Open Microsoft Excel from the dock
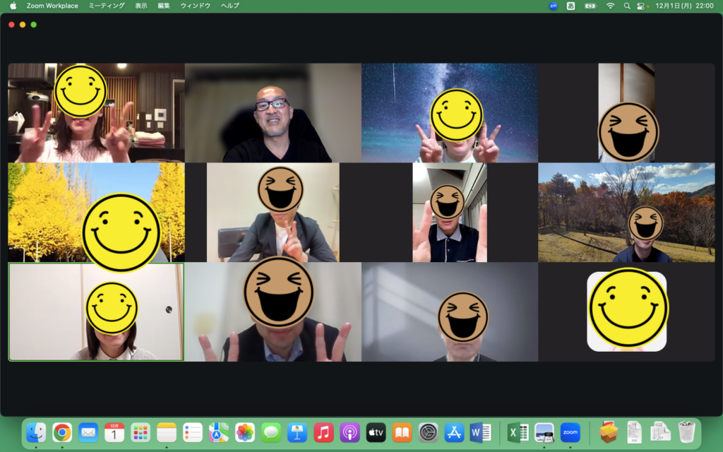This screenshot has width=723, height=452. (x=518, y=432)
